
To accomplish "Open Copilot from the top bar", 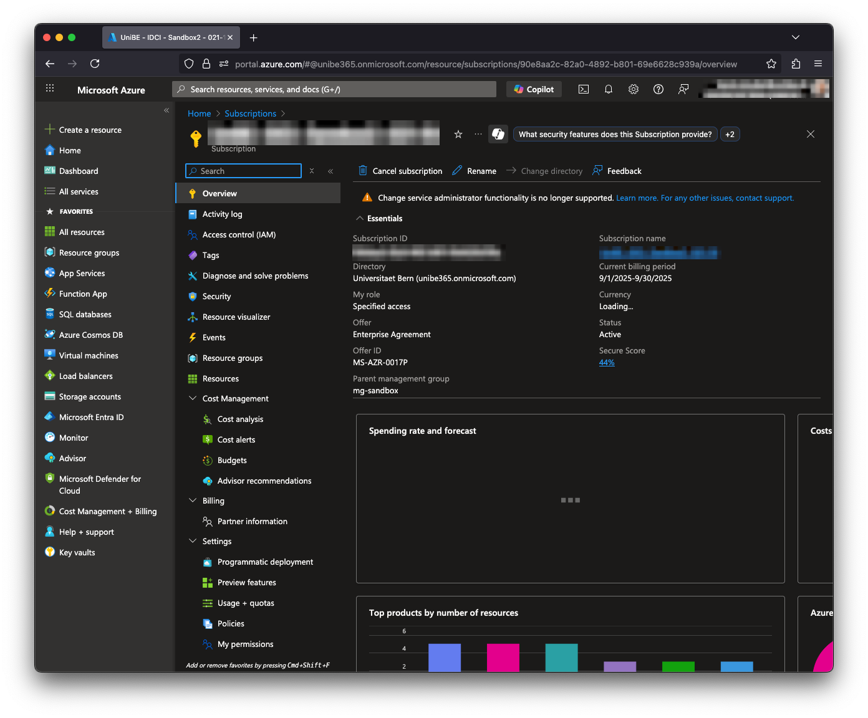I will (533, 89).
